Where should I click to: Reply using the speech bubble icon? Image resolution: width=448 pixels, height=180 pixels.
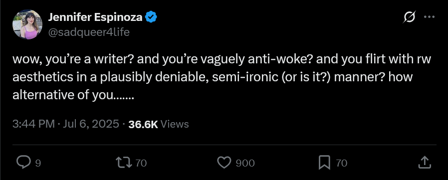tap(24, 163)
